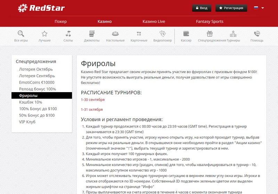Open the Карточные card suits icon
Image resolution: width=278 pixels, height=194 pixels.
click(x=139, y=34)
